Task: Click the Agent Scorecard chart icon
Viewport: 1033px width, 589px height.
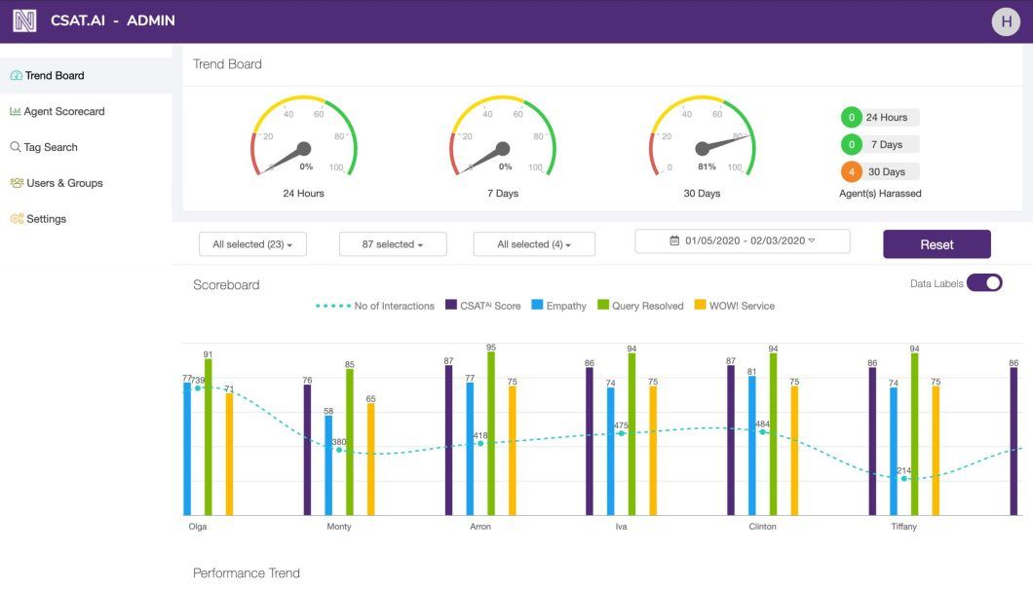Action: tap(16, 111)
